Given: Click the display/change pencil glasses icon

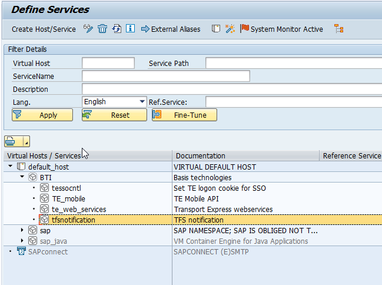Looking at the screenshot, I should click(88, 29).
